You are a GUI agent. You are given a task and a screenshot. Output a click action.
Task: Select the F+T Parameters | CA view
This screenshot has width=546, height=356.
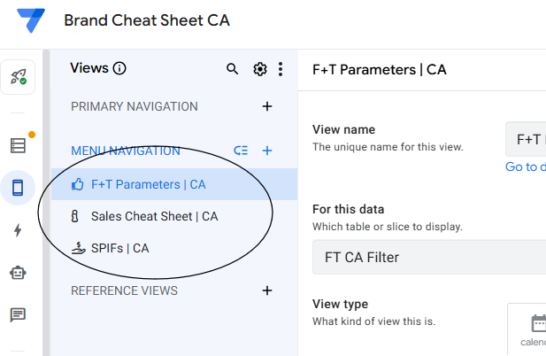click(x=148, y=184)
